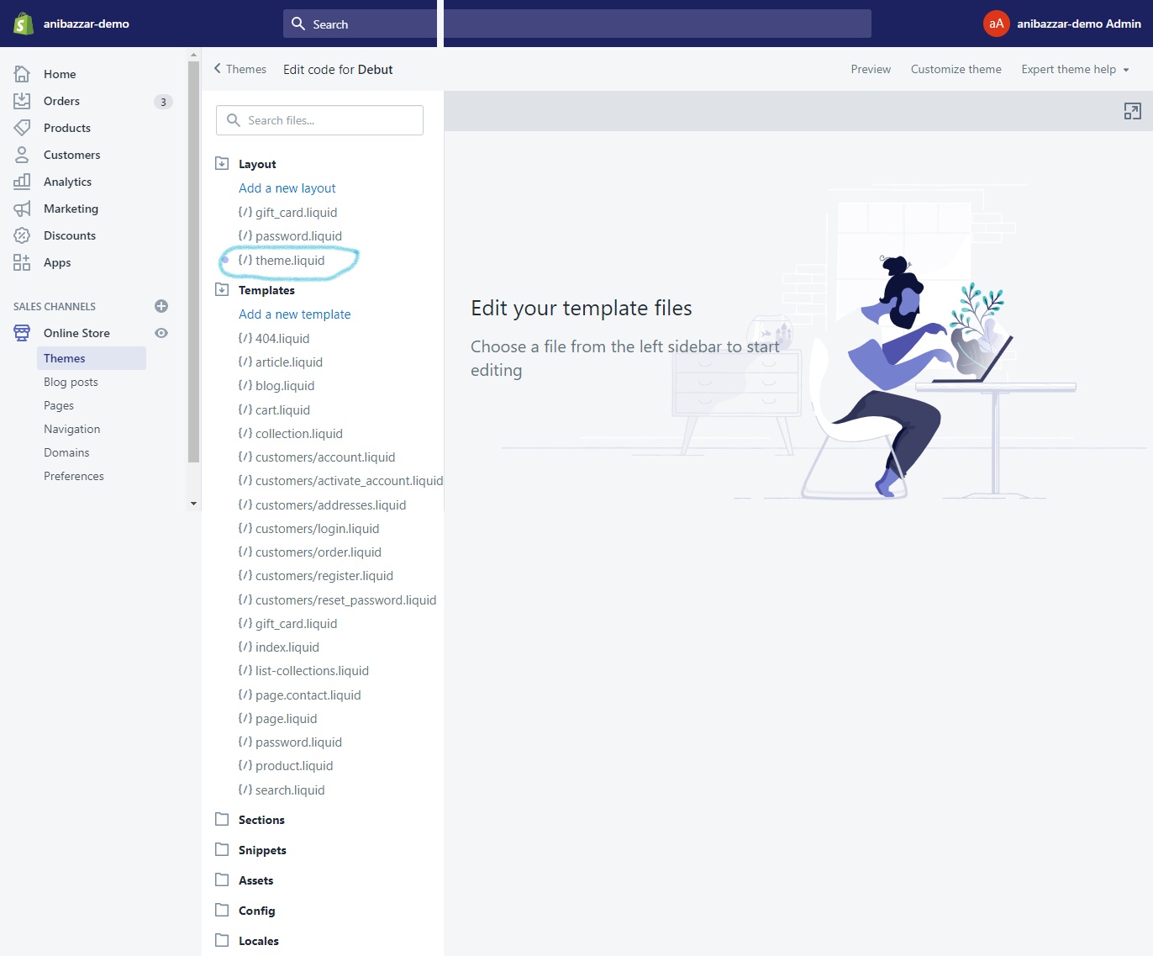Open Orders from the sidebar icon
Screen dimensions: 1153x956
22,101
